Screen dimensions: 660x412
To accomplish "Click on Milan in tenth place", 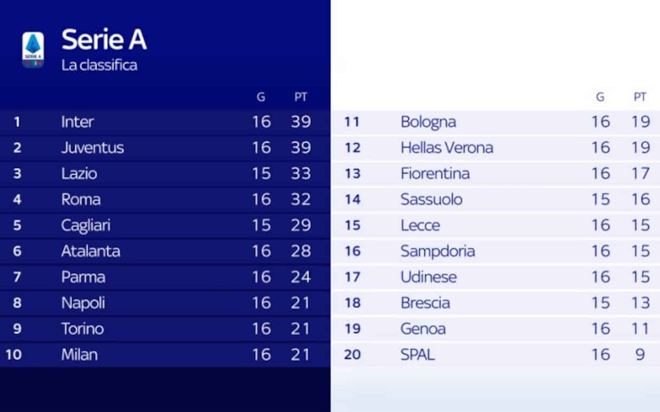I will point(80,355).
